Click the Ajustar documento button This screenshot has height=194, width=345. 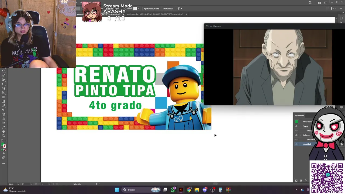click(x=151, y=8)
